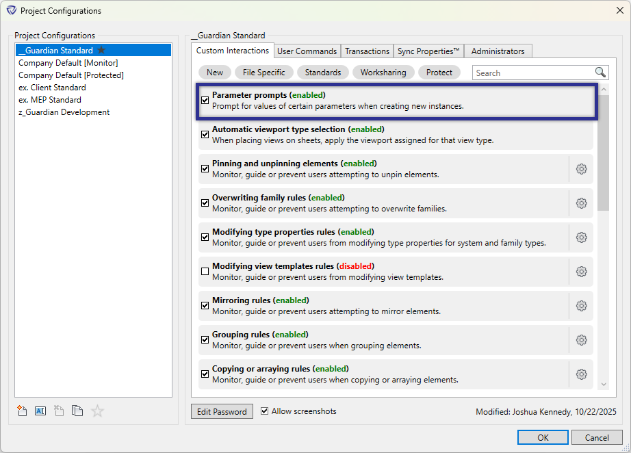Uncheck Allow screenshots

(x=265, y=411)
